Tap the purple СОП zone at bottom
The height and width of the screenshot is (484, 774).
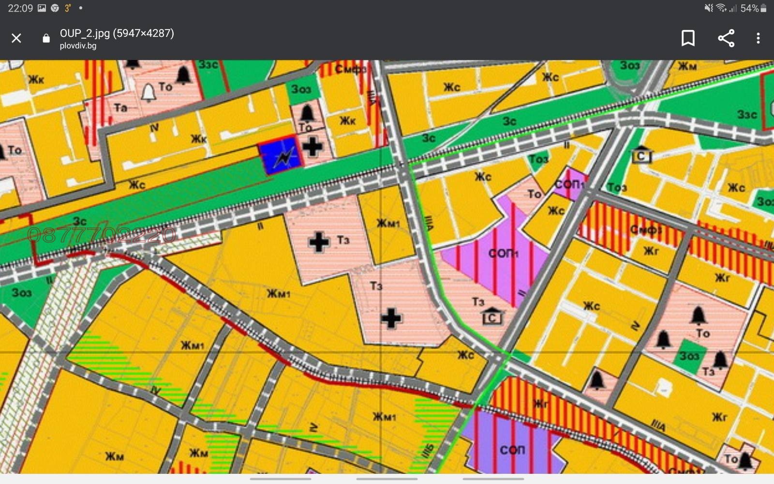click(512, 448)
